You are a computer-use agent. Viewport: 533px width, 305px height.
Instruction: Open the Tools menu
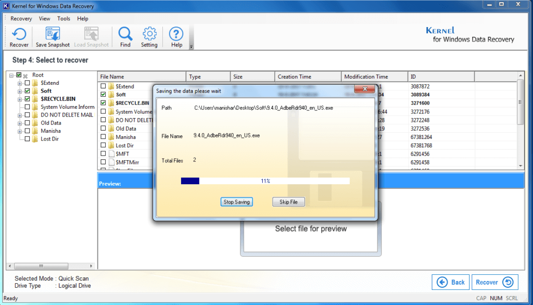point(64,18)
